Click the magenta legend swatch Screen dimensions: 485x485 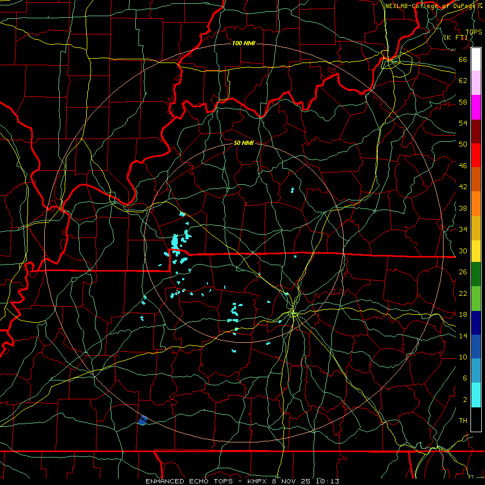coord(476,107)
